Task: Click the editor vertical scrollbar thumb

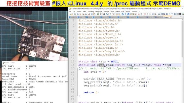Action: (183, 39)
